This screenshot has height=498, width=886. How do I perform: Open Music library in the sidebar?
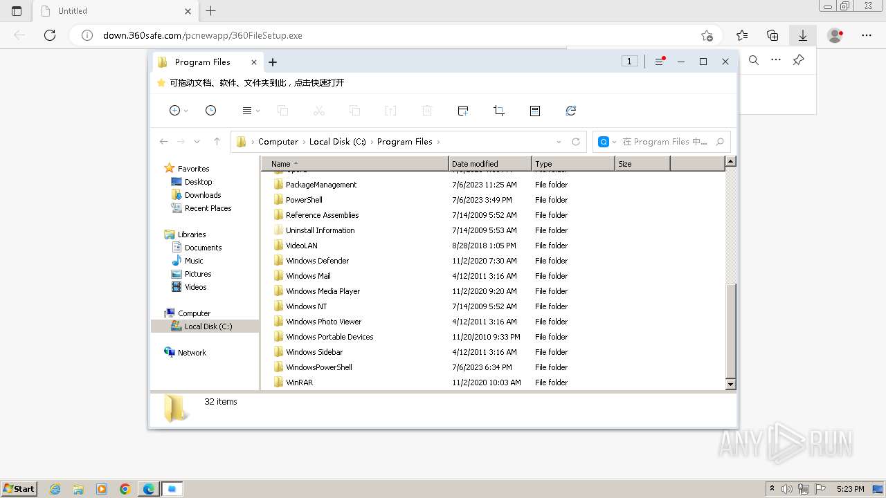pos(194,261)
